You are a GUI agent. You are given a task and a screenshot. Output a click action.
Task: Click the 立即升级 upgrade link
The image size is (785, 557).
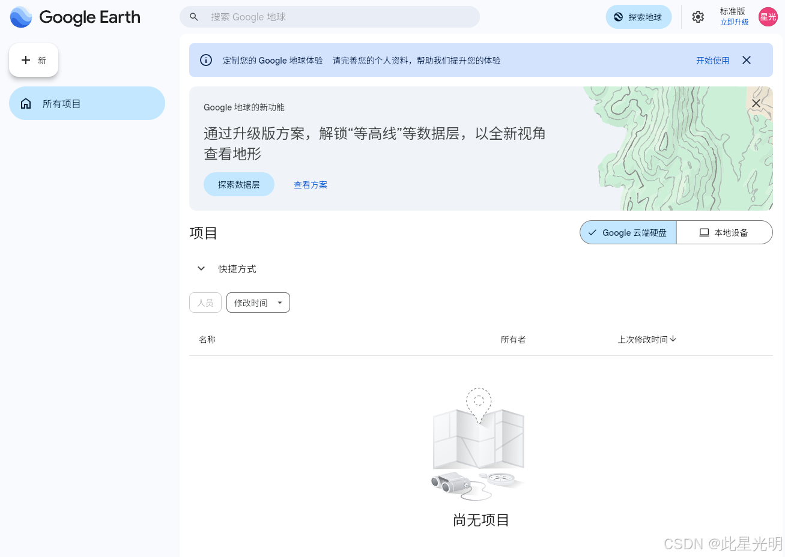tap(733, 22)
